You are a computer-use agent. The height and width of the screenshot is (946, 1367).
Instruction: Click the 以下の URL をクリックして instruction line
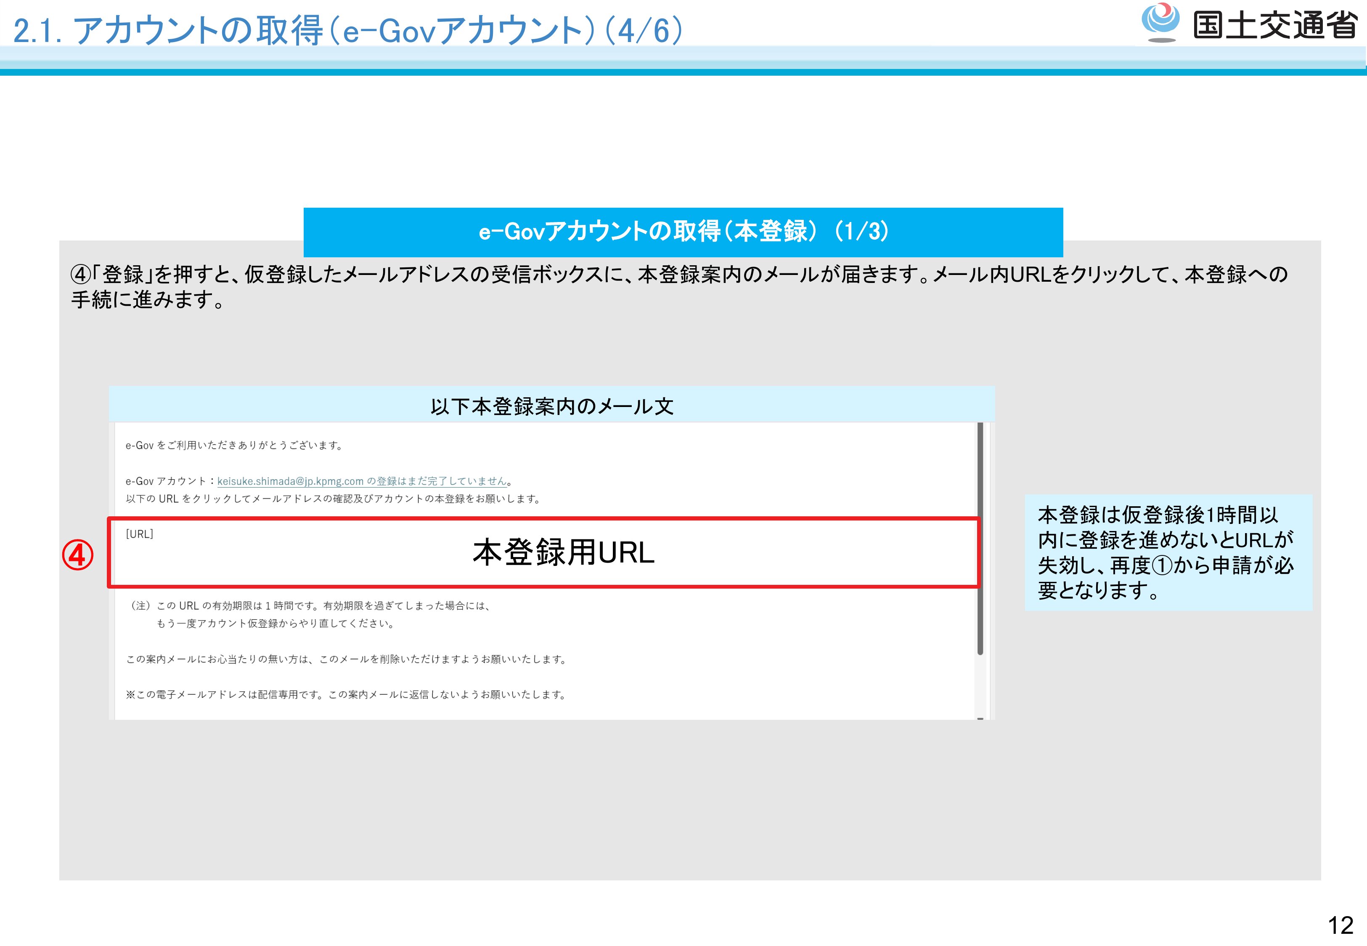pyautogui.click(x=334, y=499)
